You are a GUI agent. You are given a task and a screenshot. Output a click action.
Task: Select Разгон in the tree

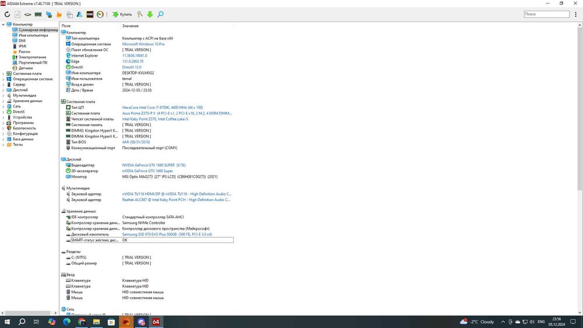tap(24, 52)
